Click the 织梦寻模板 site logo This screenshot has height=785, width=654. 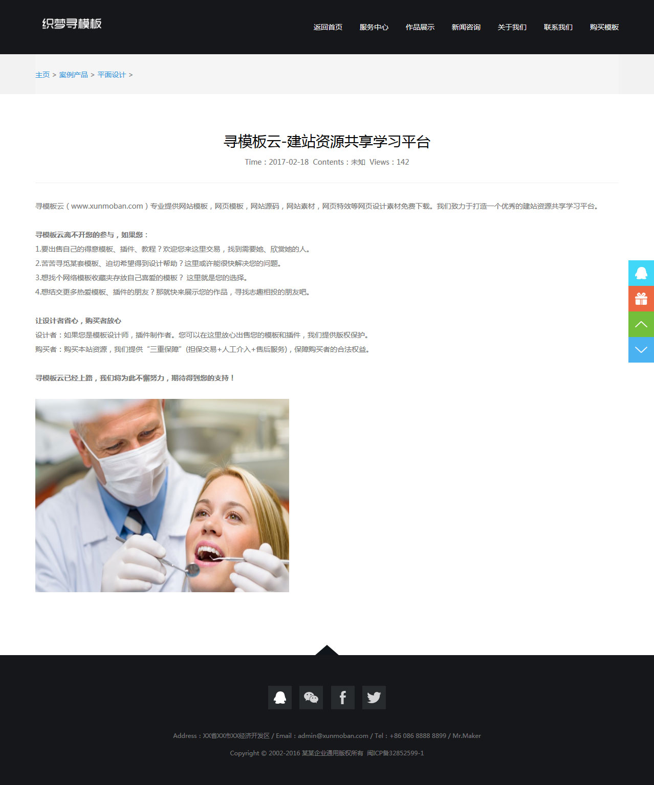[72, 24]
